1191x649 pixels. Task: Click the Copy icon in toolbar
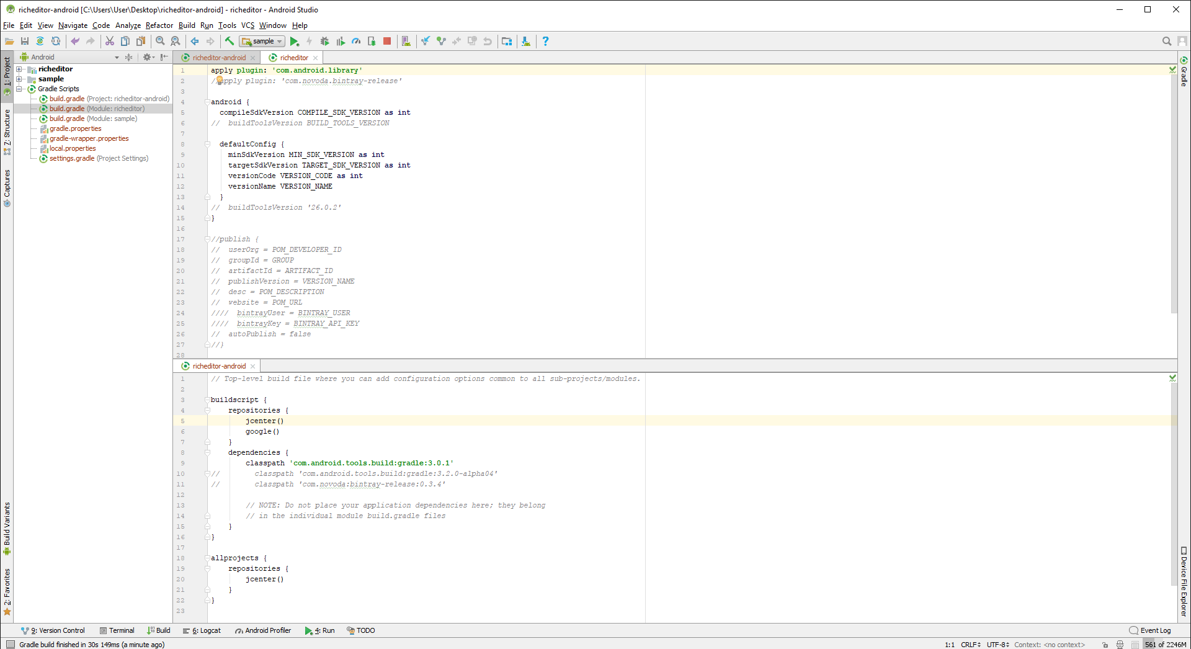[x=125, y=41]
